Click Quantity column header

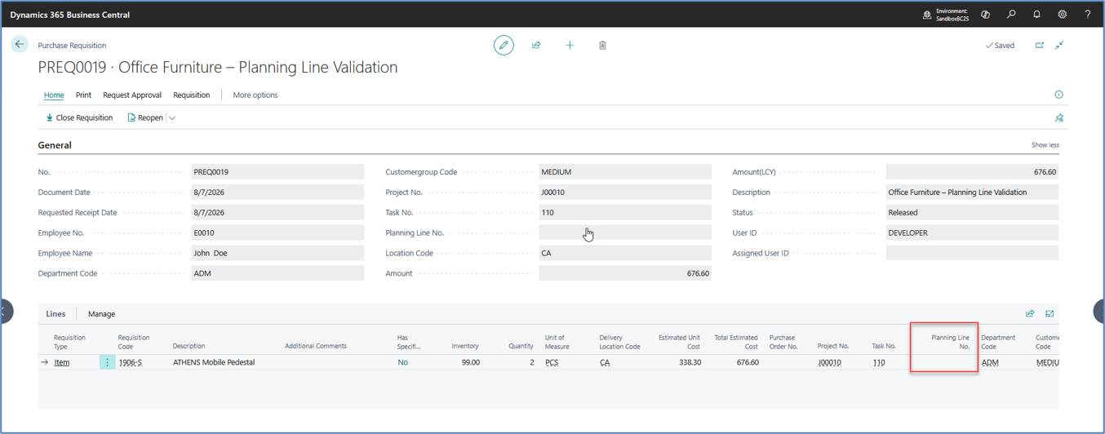tap(521, 346)
